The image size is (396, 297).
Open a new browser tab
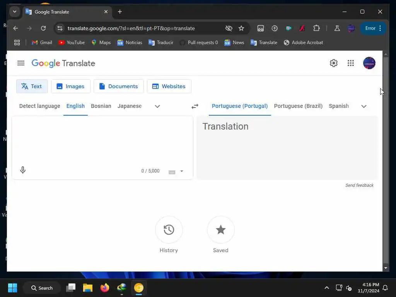point(120,12)
